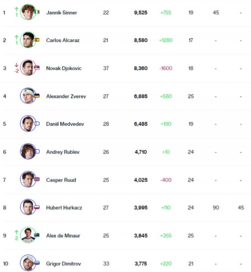The width and height of the screenshot is (251, 272).
Task: Click the green up arrow at rank 1
Action: (x=16, y=9)
